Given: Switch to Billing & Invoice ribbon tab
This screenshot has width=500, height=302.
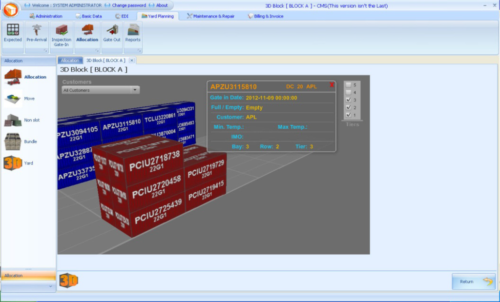Looking at the screenshot, I should tap(266, 16).
